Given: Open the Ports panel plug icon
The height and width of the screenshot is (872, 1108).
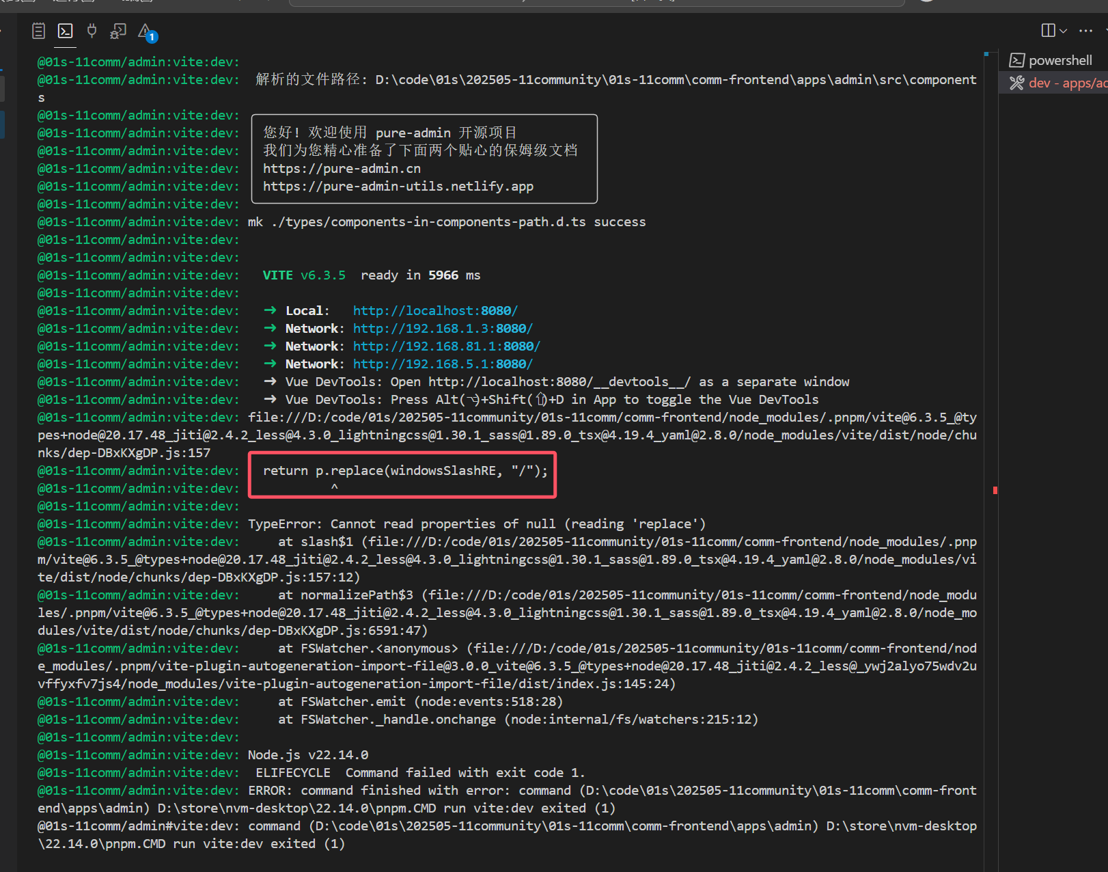Looking at the screenshot, I should [x=92, y=31].
